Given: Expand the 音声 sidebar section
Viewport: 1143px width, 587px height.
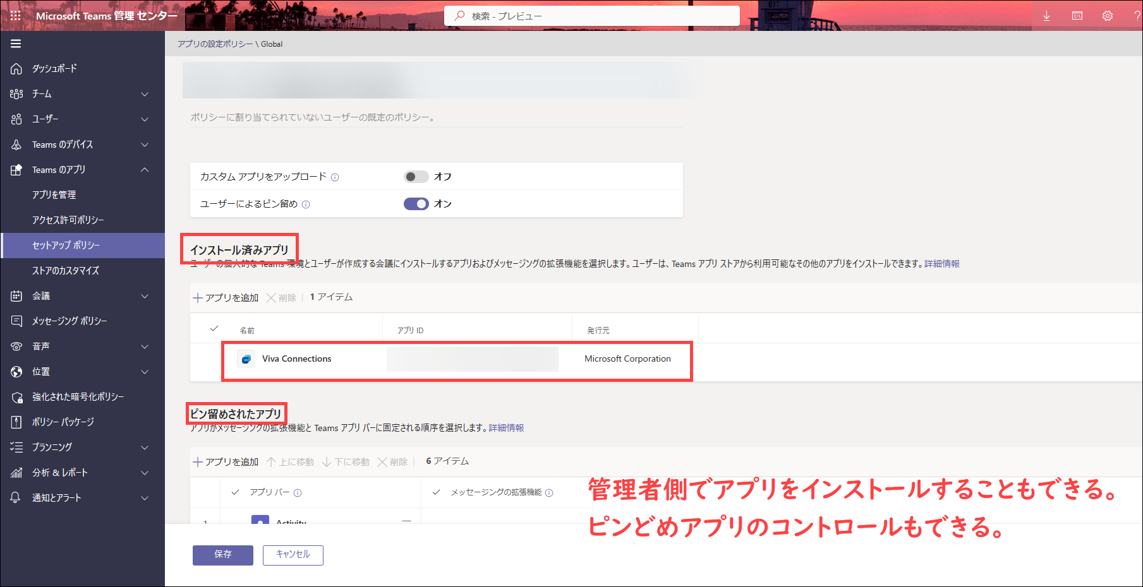Looking at the screenshot, I should click(145, 347).
